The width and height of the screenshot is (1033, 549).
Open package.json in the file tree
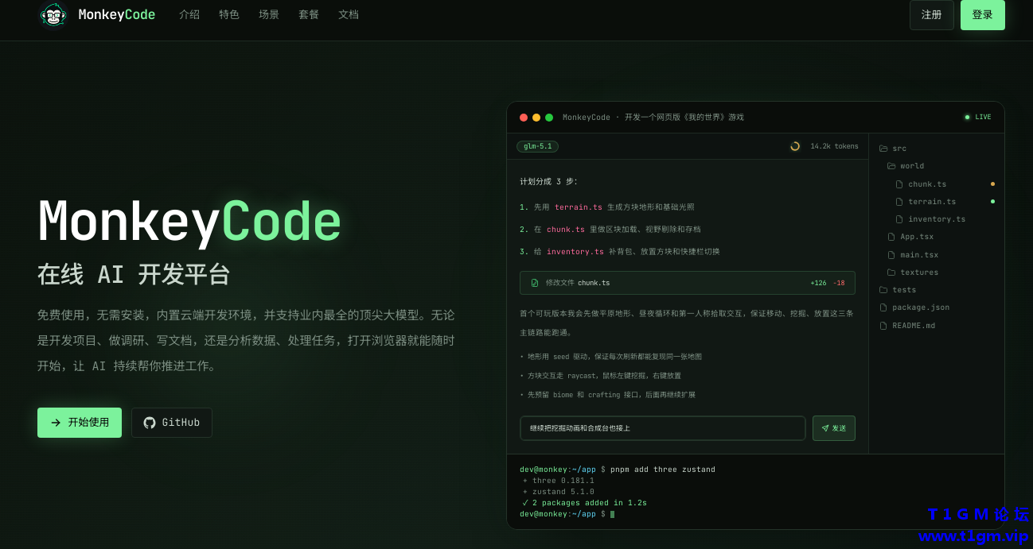coord(921,307)
